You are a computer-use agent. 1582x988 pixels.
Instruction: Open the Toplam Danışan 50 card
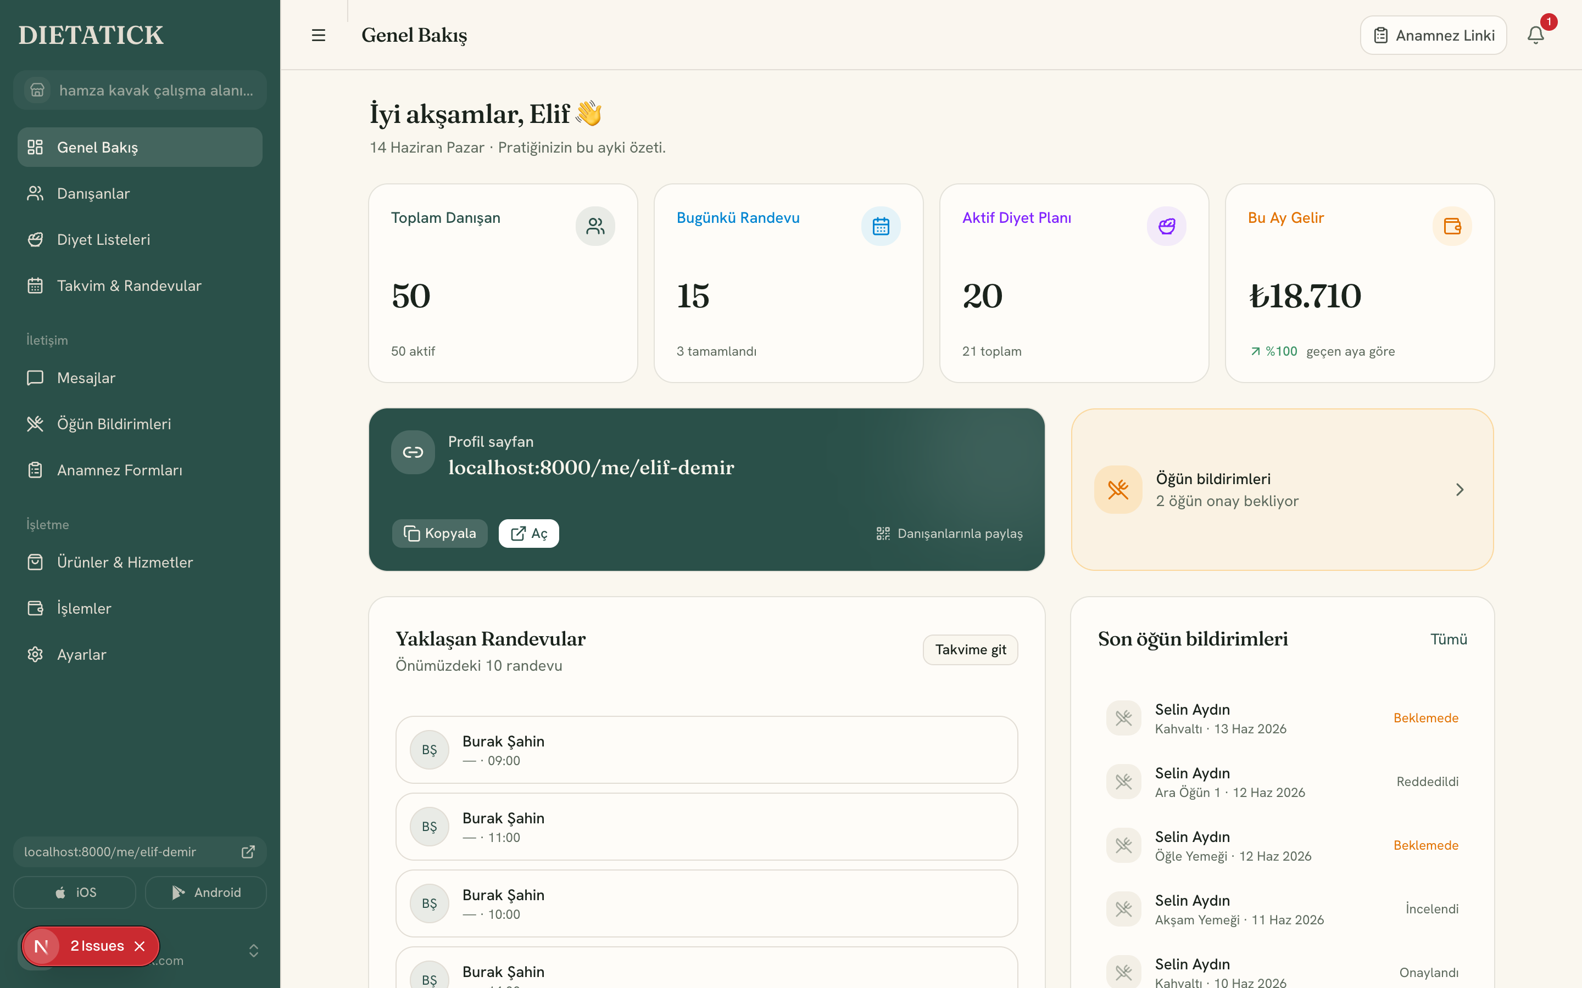pos(503,283)
